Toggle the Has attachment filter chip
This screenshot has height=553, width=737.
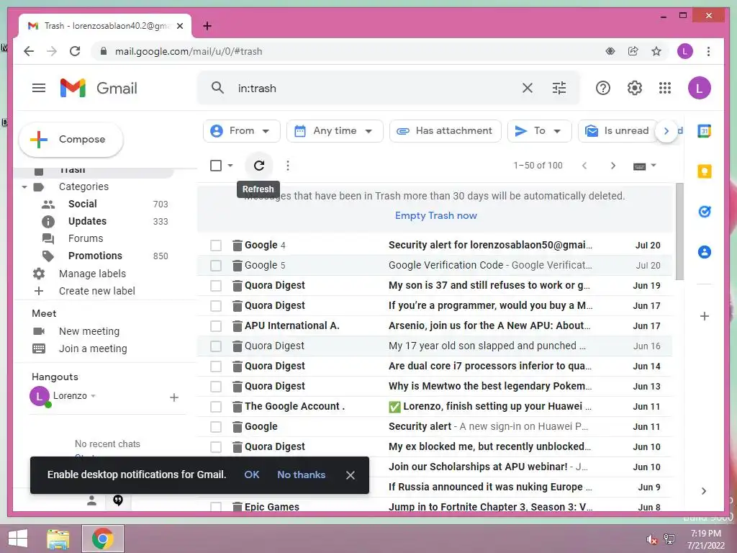[445, 131]
